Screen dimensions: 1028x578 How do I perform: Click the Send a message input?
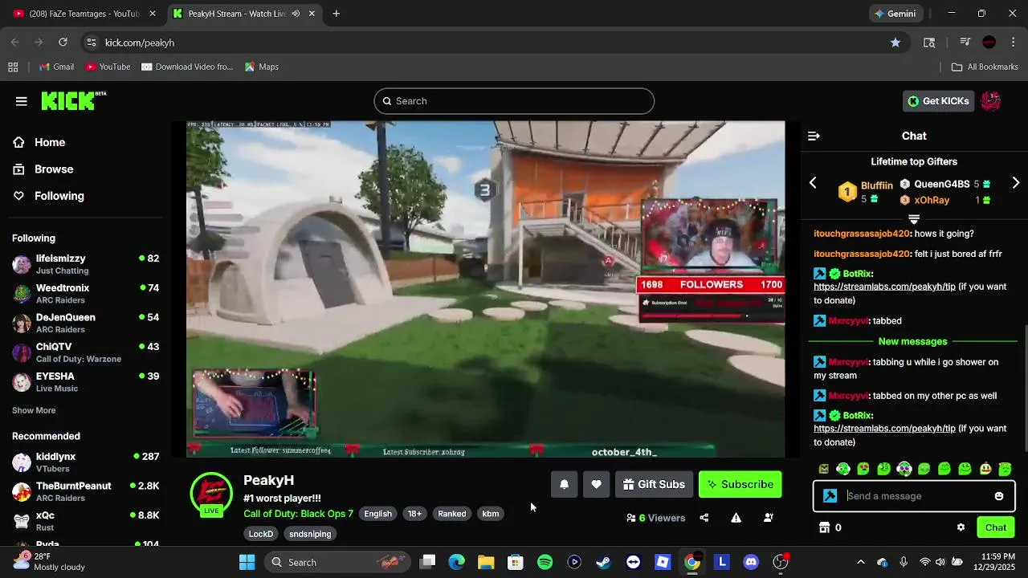[916, 496]
